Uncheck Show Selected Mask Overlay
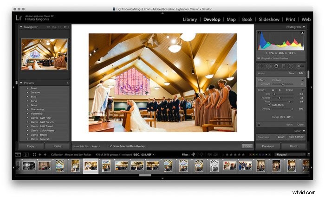The image size is (325, 197). [110, 146]
